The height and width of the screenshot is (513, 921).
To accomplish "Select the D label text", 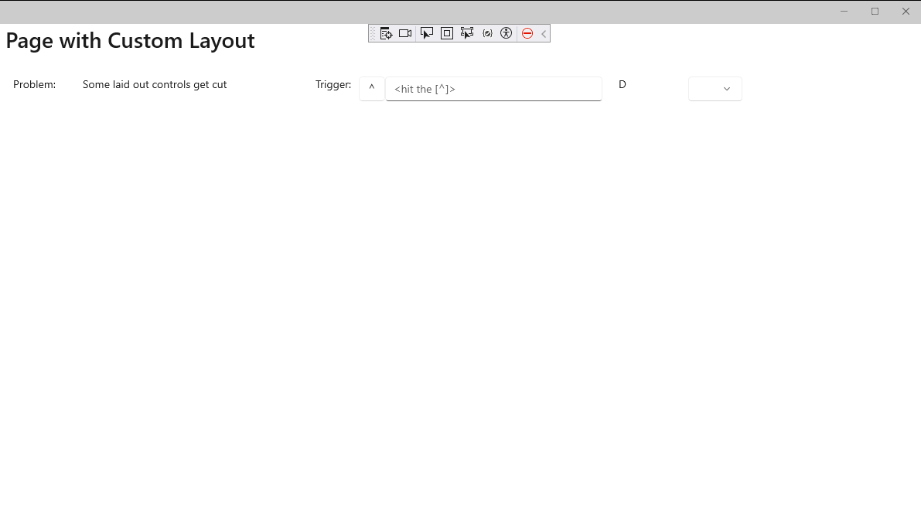I will pos(622,84).
